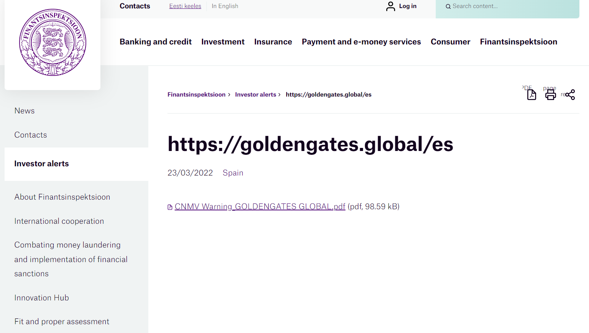
Task: Click the search magnifier icon
Action: [x=448, y=7]
